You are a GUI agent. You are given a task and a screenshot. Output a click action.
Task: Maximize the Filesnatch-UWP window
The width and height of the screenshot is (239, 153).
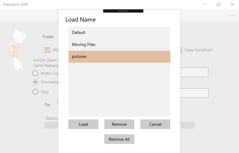coord(219,4)
